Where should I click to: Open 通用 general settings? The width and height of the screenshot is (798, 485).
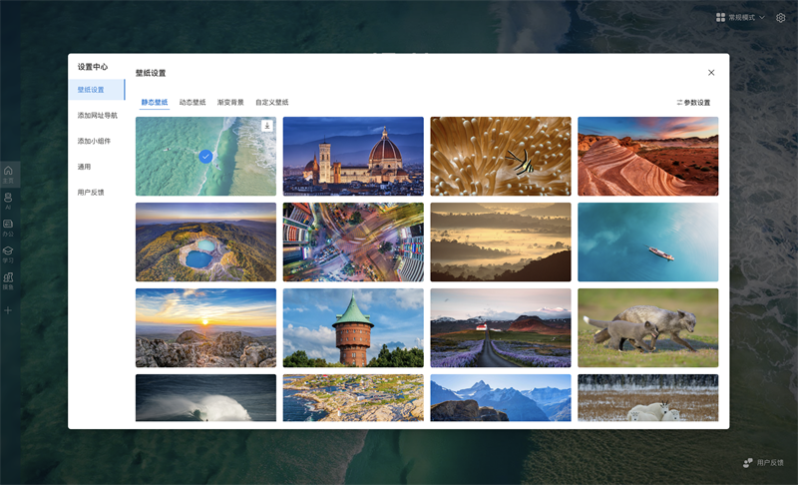[x=84, y=167]
